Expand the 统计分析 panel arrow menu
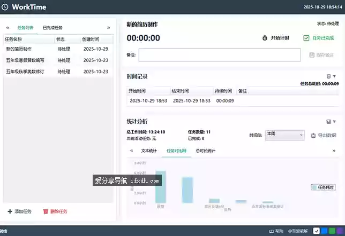The image size is (345, 236). [x=334, y=122]
